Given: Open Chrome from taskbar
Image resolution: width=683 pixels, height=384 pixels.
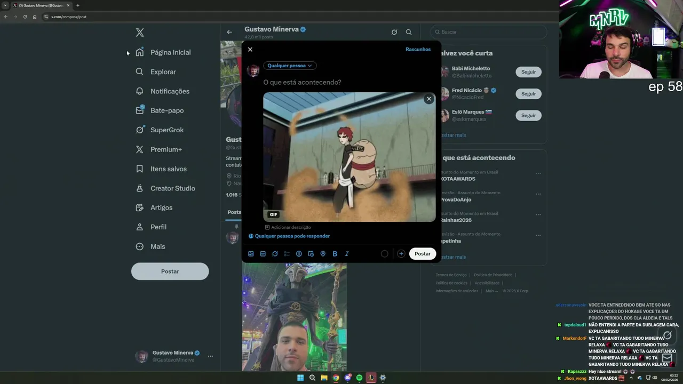Looking at the screenshot, I should coord(336,378).
